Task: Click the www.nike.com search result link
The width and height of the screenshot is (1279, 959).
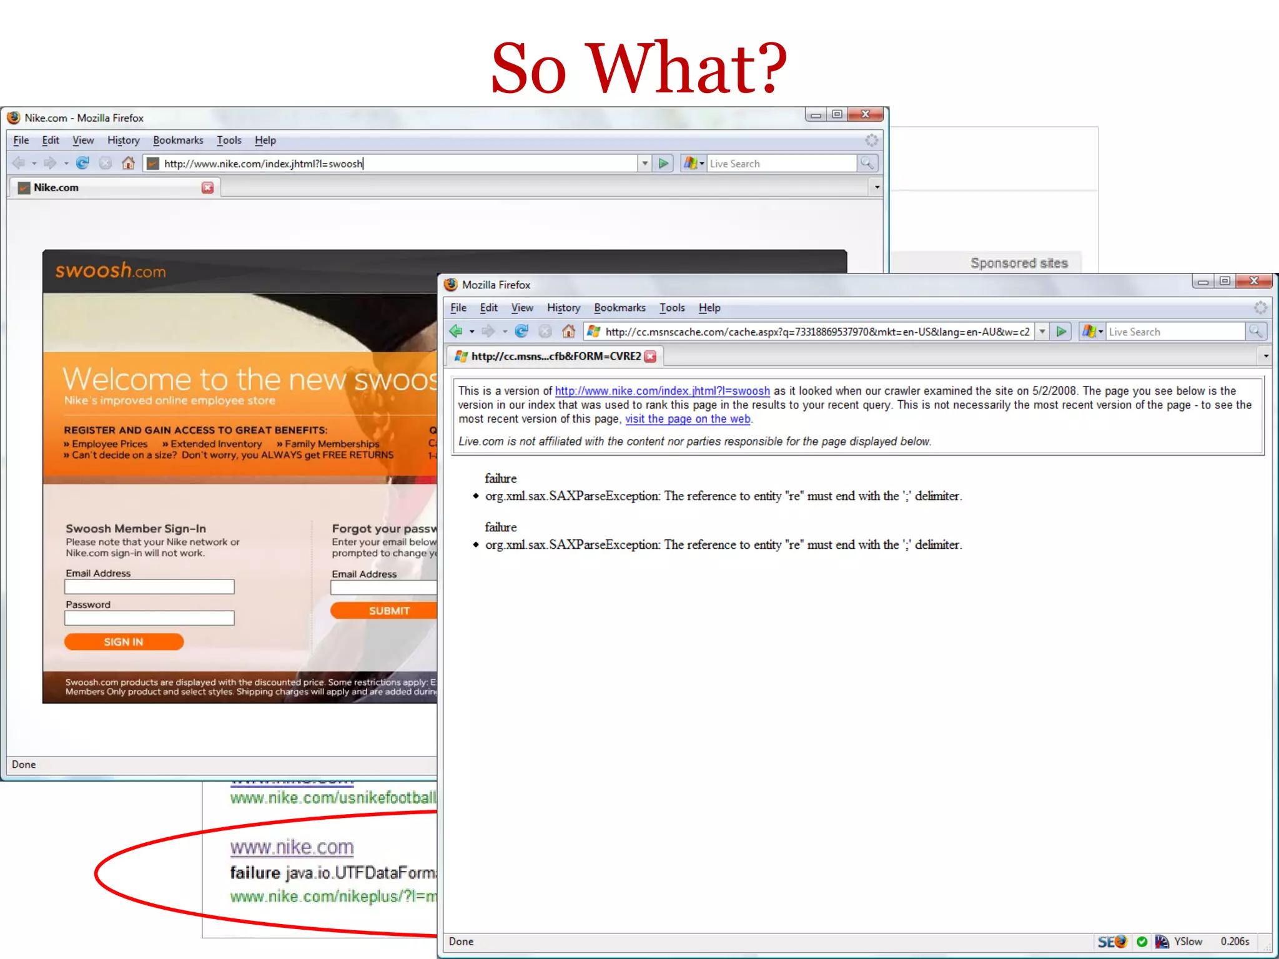Action: (292, 847)
